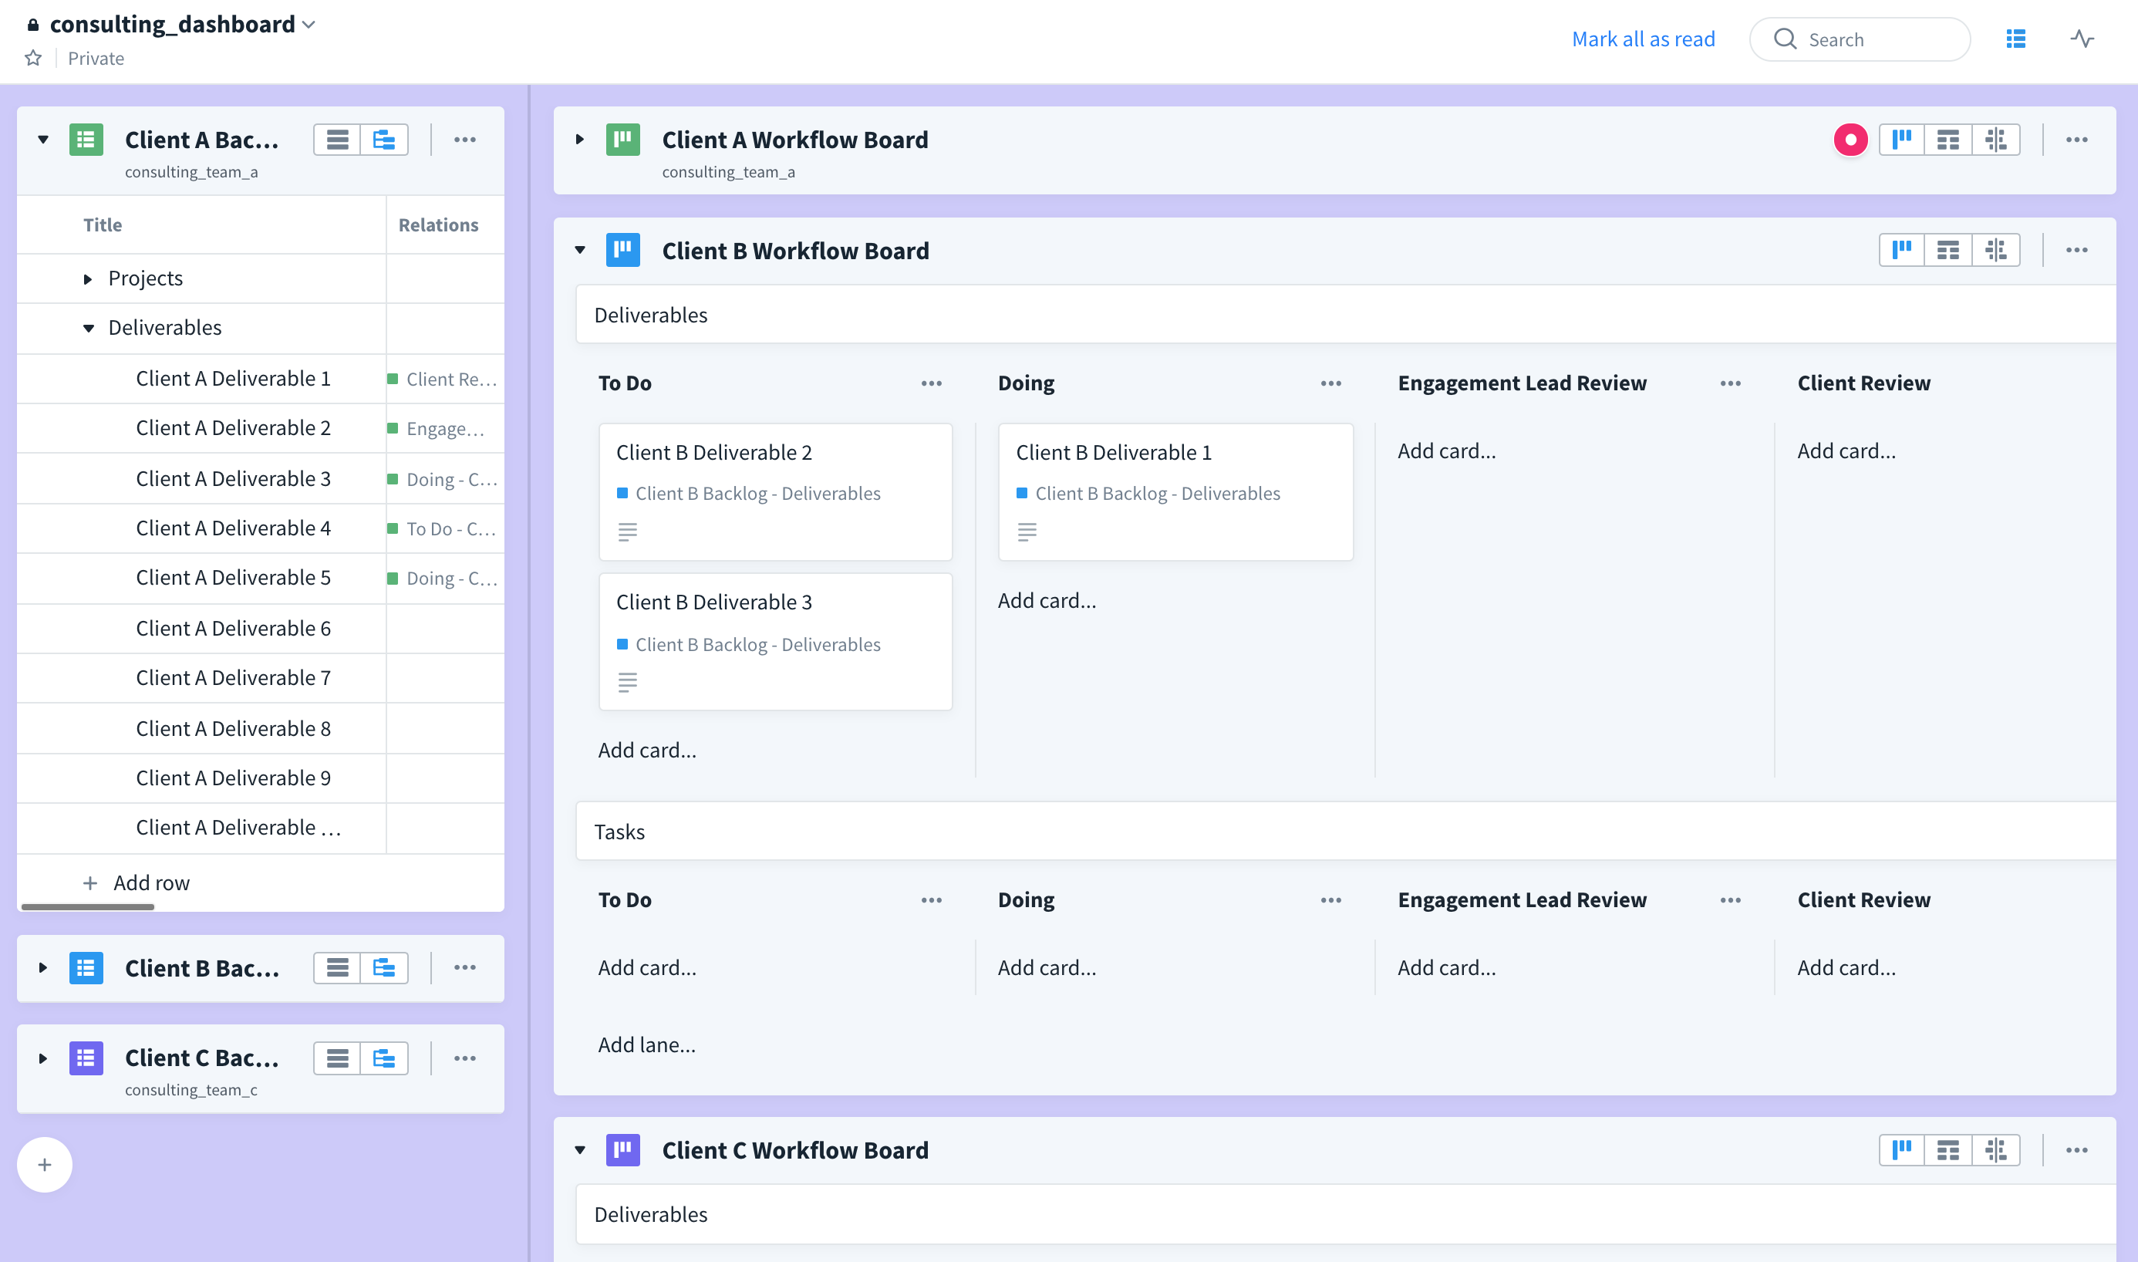The image size is (2138, 1262).
Task: Click the Mark all as read link
Action: click(1644, 39)
